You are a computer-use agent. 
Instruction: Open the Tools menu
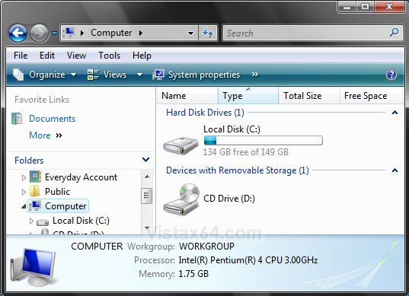(109, 56)
